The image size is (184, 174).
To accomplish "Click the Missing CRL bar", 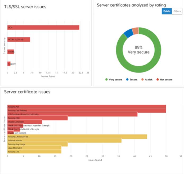I will (x=34, y=152).
